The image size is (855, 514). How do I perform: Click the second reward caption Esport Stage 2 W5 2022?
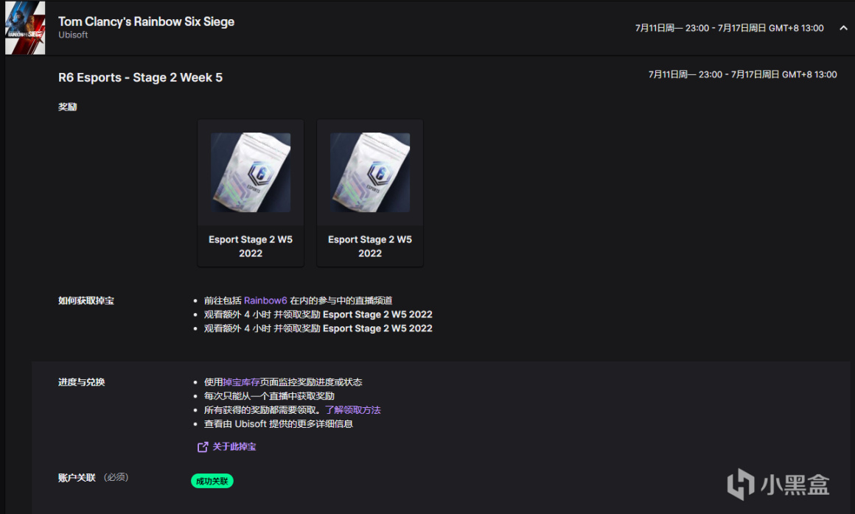[370, 246]
